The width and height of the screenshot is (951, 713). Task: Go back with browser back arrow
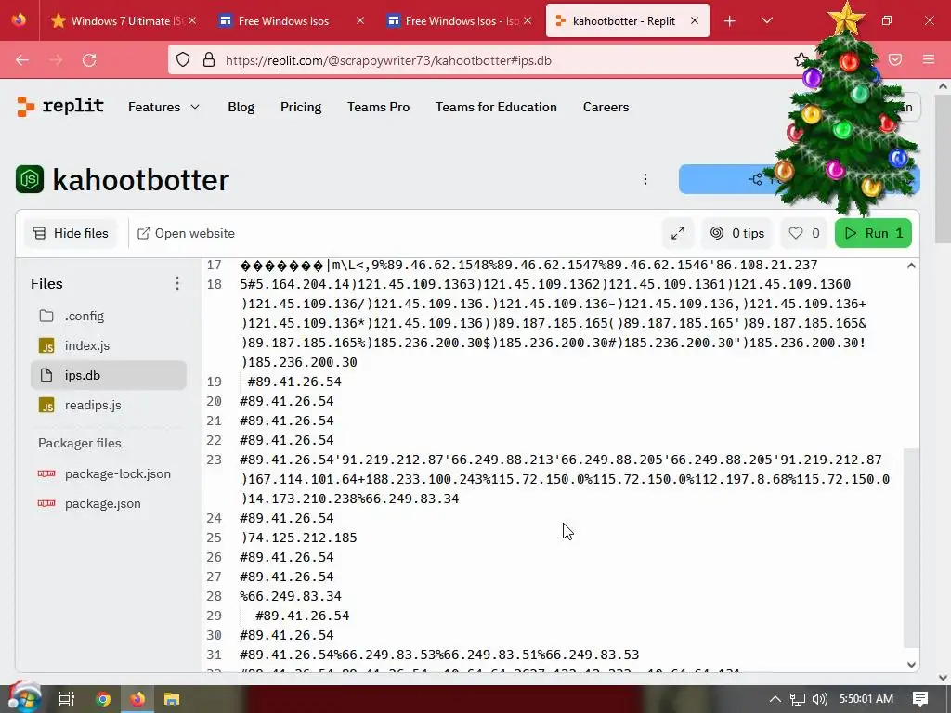pos(22,60)
